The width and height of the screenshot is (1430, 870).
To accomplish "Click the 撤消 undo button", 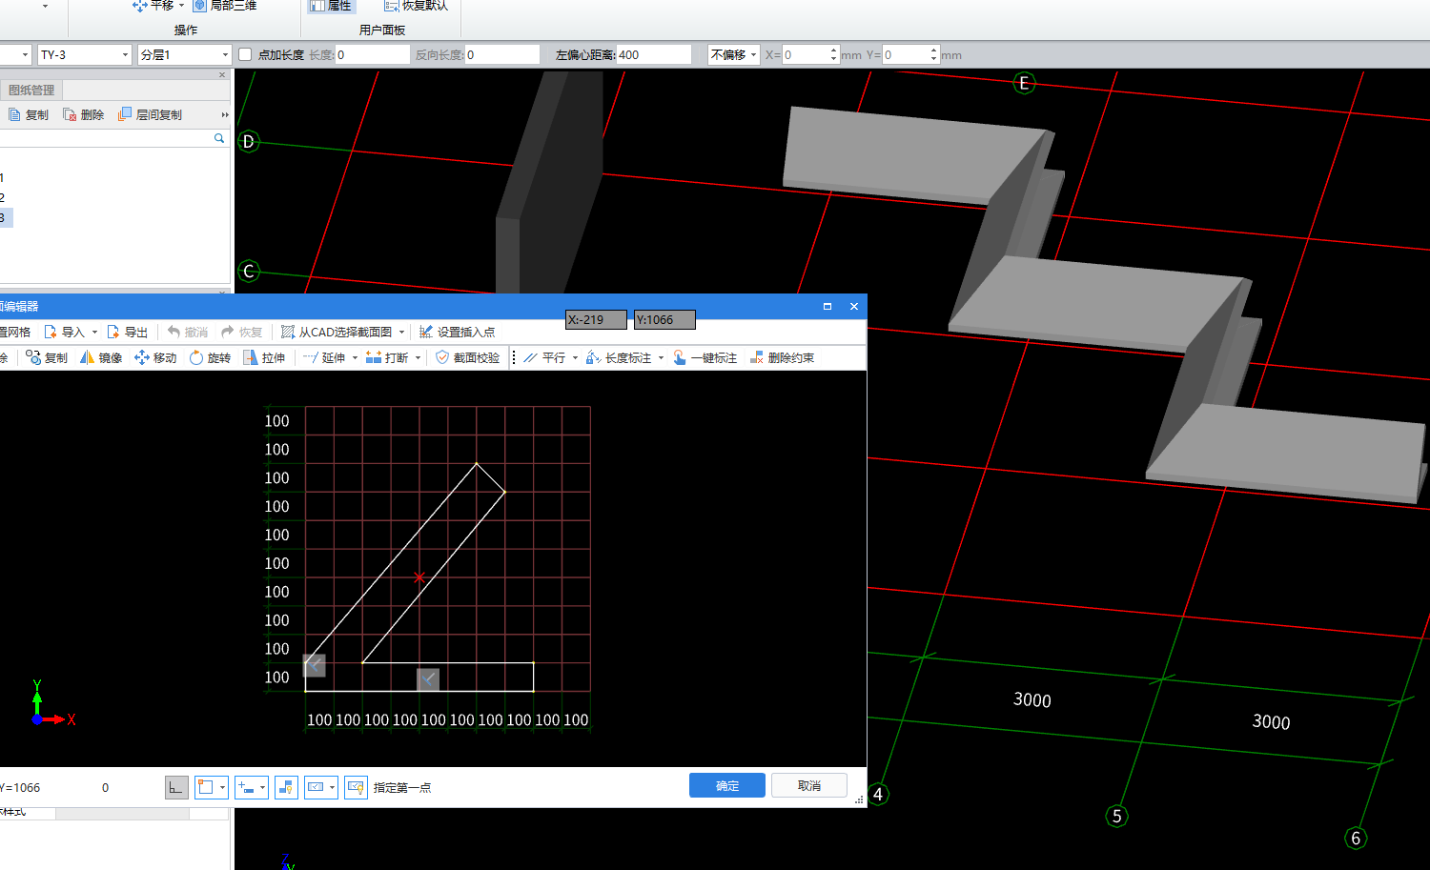I will click(187, 332).
